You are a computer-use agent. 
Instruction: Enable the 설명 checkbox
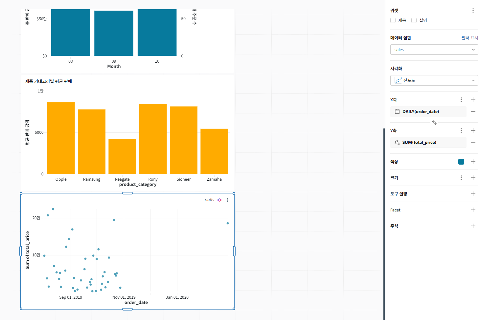click(414, 20)
